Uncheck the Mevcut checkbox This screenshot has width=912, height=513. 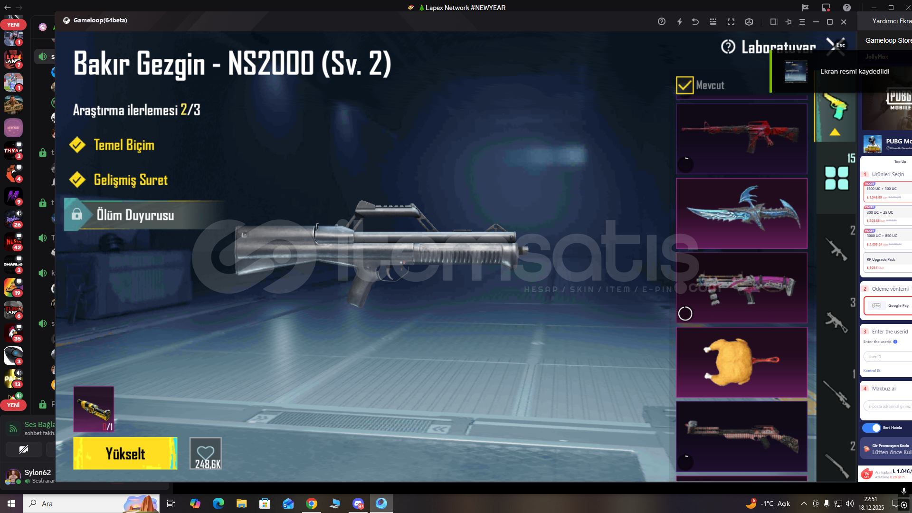(684, 85)
